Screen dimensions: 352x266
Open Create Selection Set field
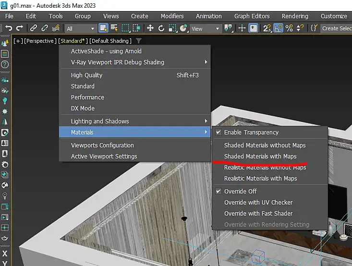point(336,28)
